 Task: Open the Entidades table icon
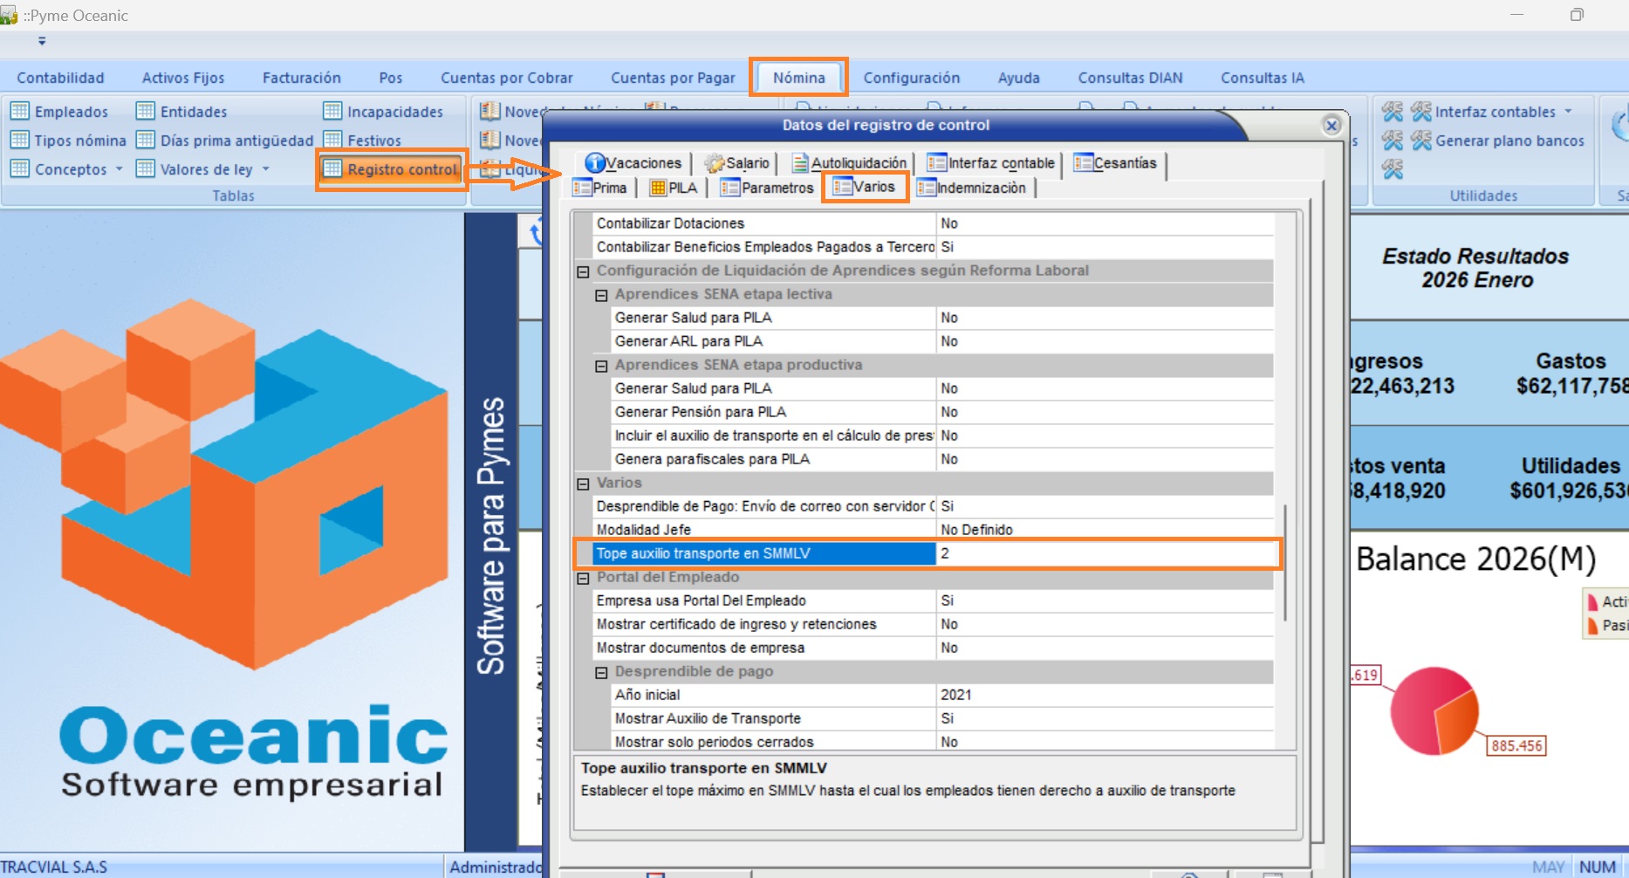tap(146, 112)
